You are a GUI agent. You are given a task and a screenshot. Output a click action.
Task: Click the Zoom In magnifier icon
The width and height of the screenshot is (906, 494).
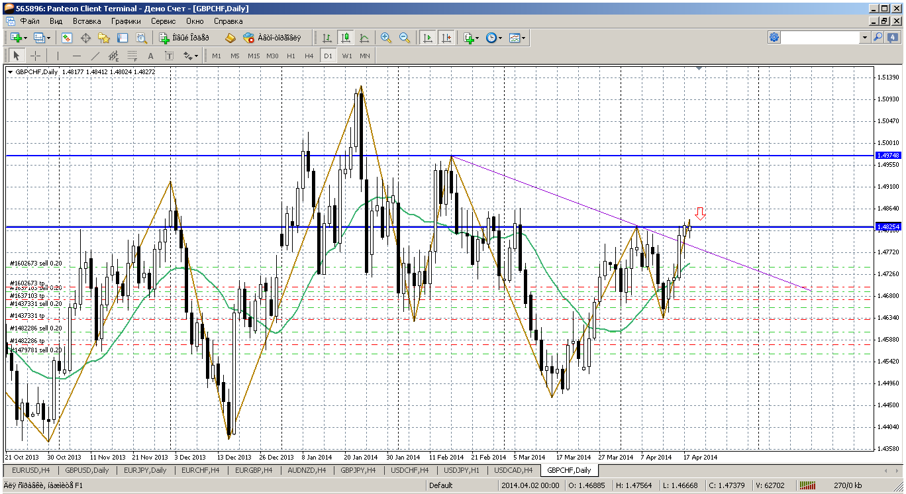click(386, 38)
